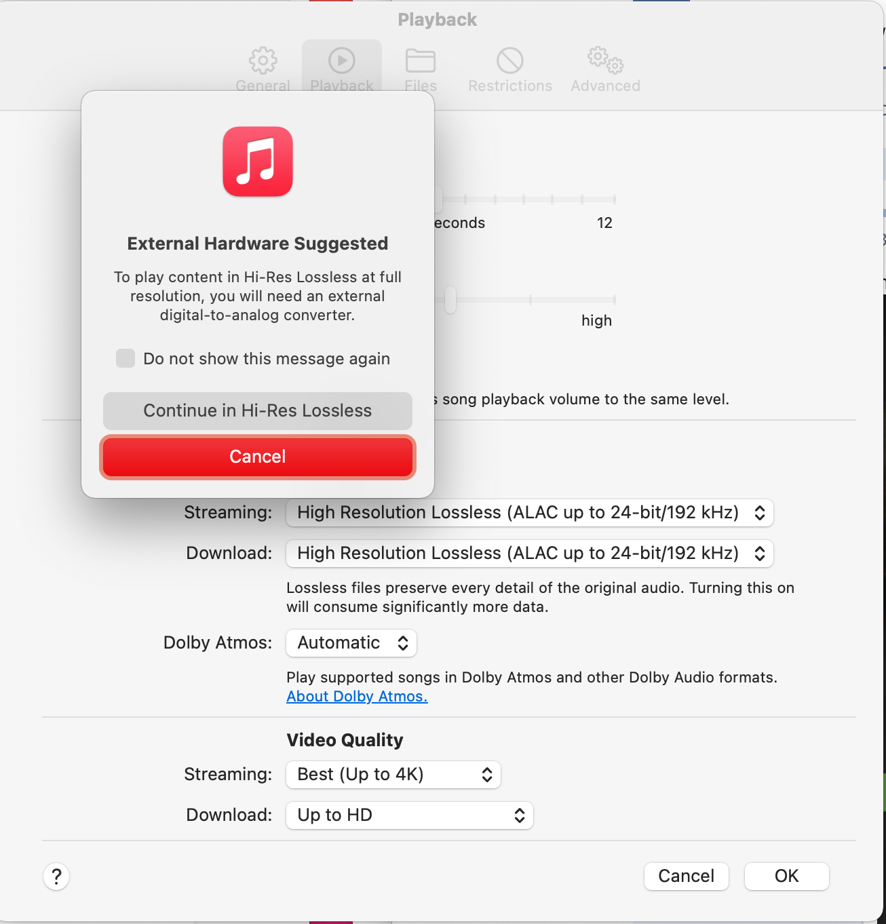
Task: Click the Lossless files description text
Action: pos(540,597)
